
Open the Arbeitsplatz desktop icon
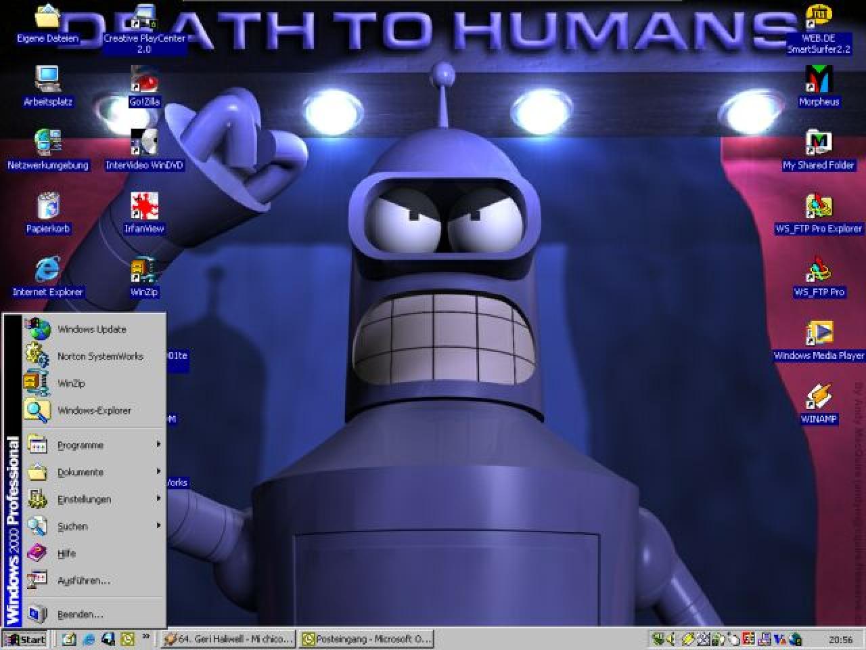(47, 87)
